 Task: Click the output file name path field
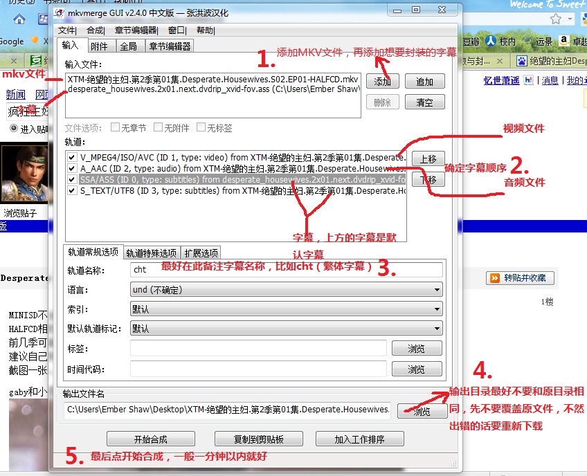pos(227,410)
